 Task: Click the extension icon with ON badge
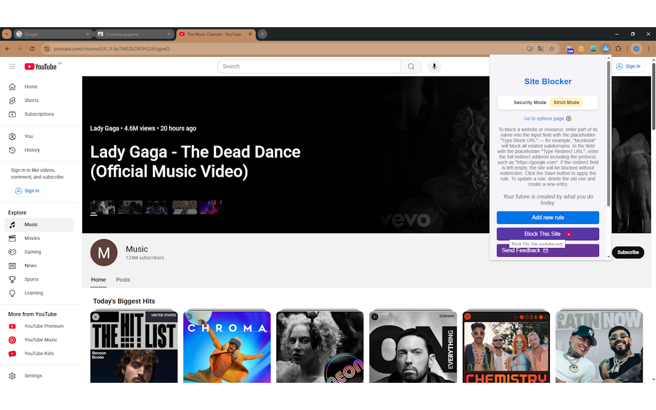pyautogui.click(x=569, y=49)
